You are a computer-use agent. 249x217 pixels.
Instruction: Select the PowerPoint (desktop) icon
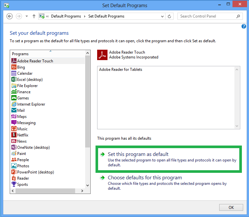pyautogui.click(x=14, y=172)
